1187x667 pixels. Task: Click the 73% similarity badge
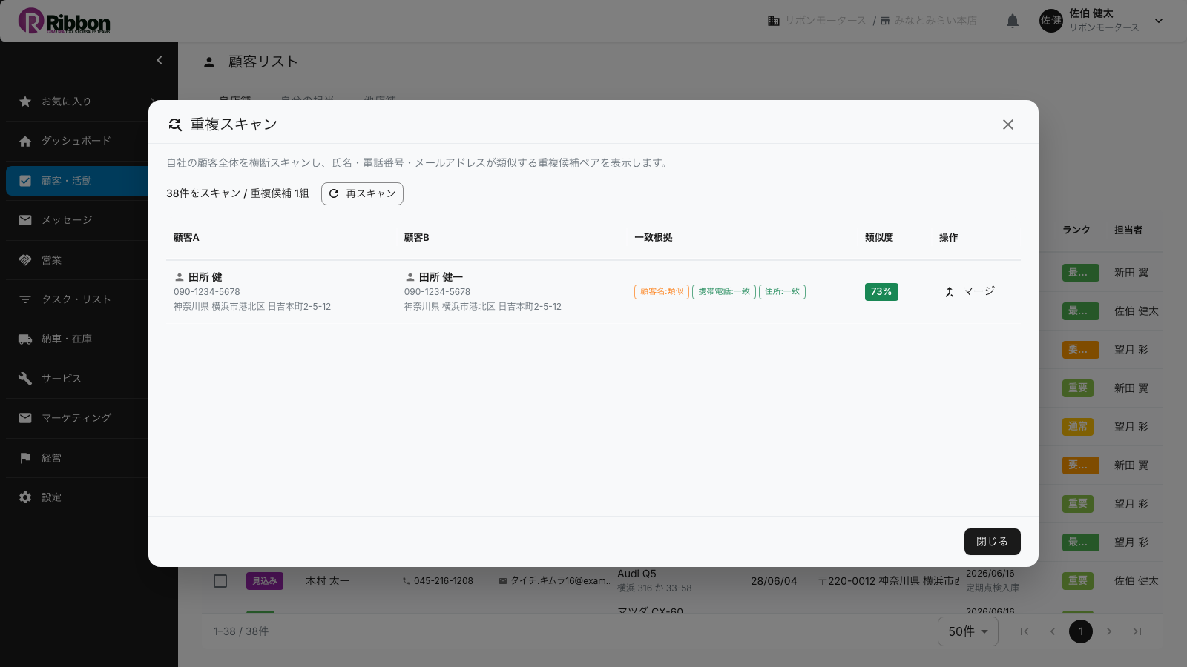tap(881, 292)
